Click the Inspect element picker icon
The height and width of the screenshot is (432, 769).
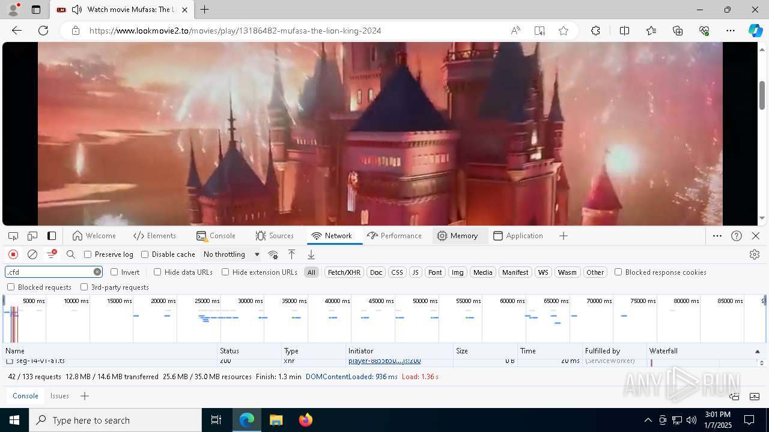coord(13,236)
